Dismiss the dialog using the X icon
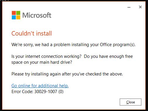Image resolution: width=148 pixels, height=111 pixels. tap(140, 7)
